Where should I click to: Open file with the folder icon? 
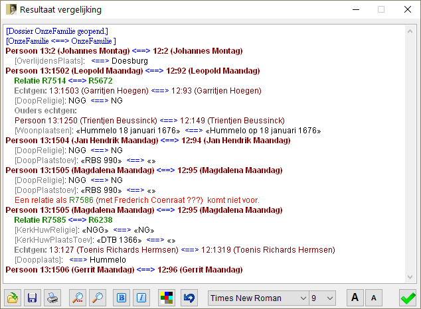(13, 298)
